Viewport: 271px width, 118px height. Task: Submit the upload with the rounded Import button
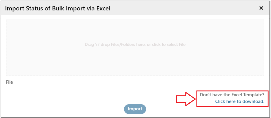tap(135, 109)
